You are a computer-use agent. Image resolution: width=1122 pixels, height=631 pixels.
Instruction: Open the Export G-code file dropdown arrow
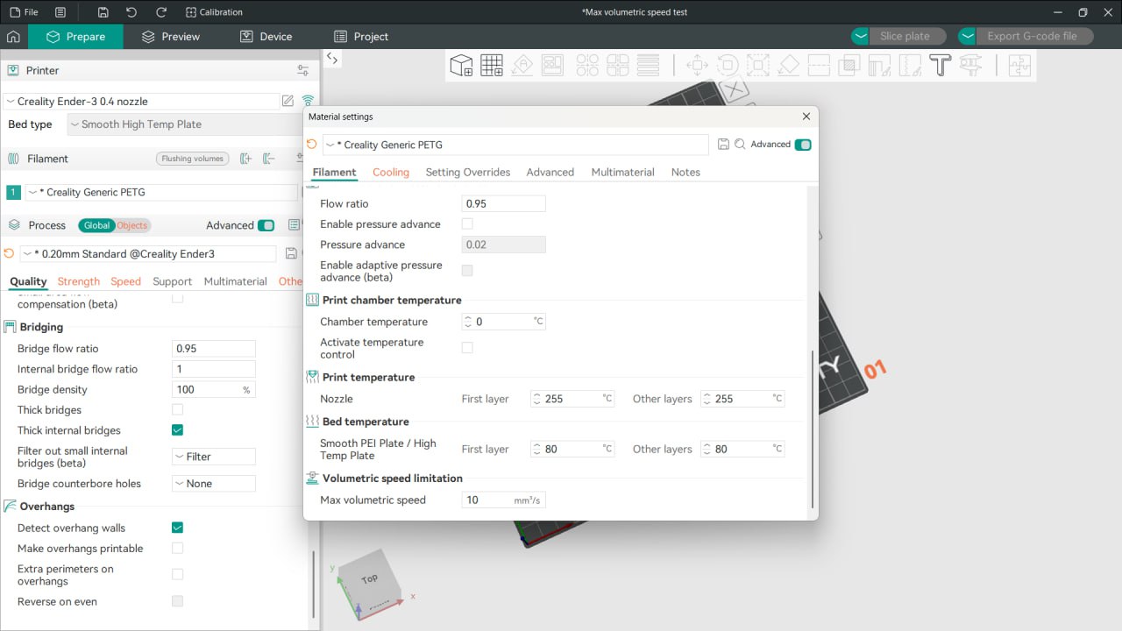(x=967, y=36)
